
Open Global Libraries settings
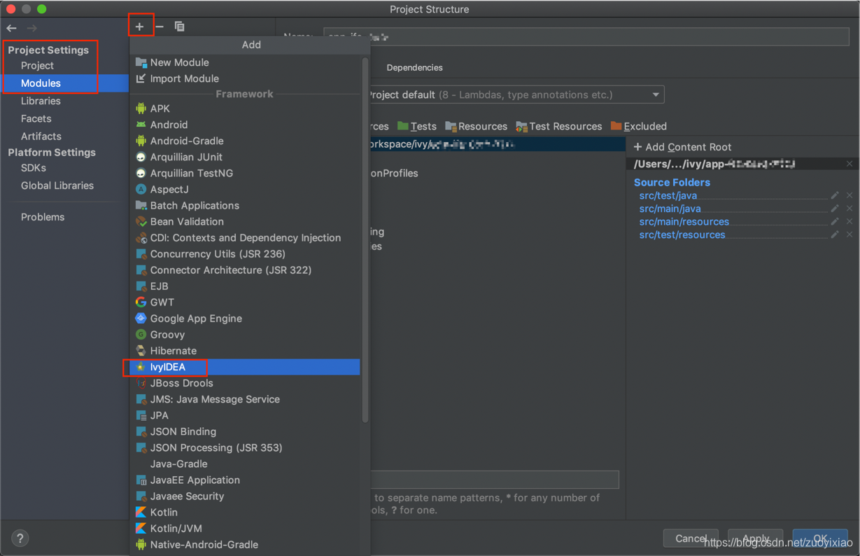57,186
